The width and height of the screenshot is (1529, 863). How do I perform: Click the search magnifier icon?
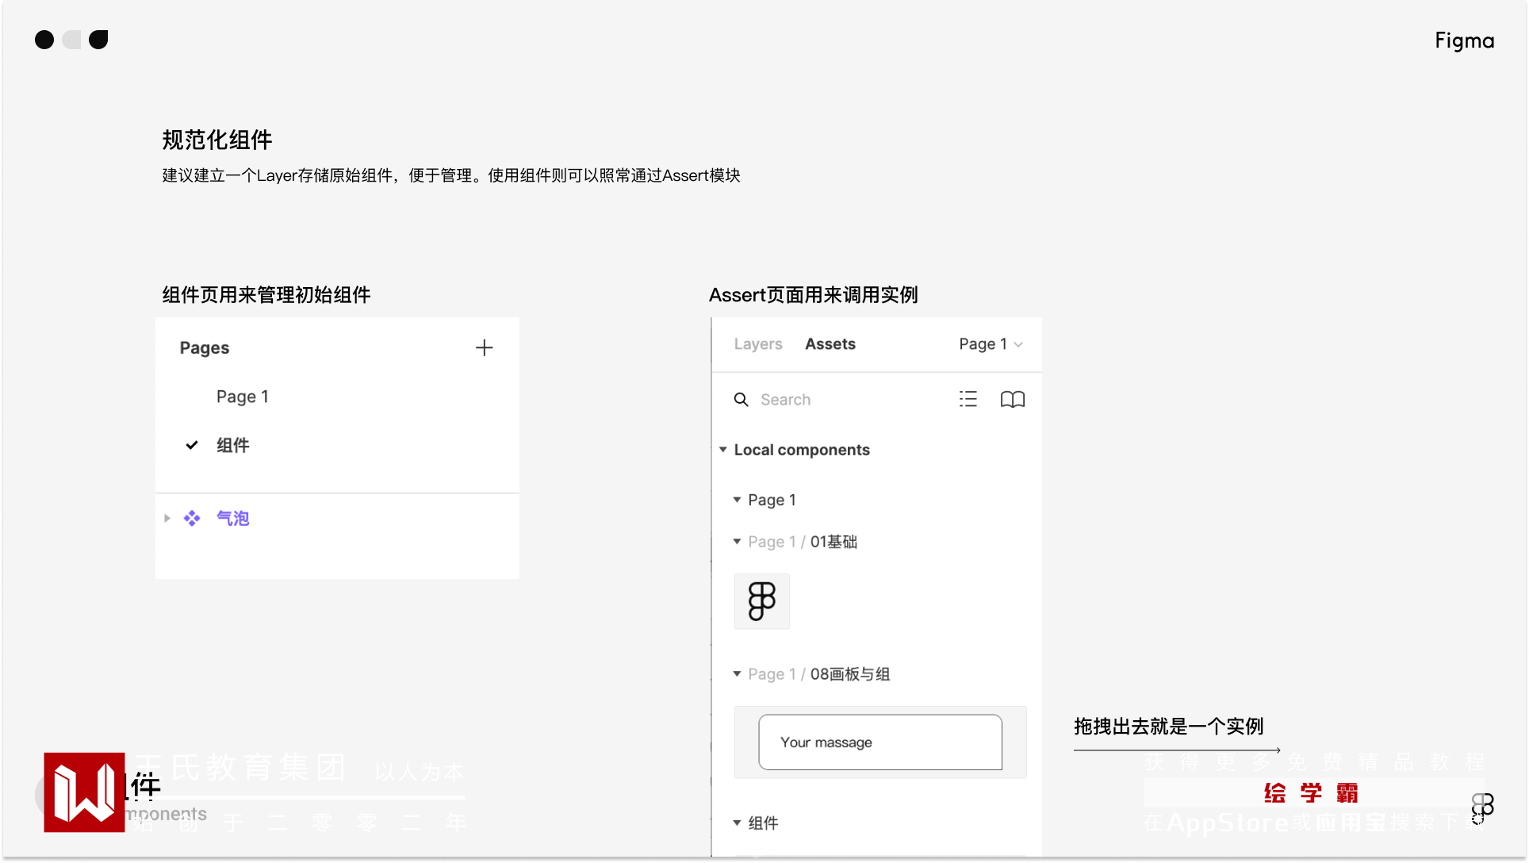[x=741, y=400]
